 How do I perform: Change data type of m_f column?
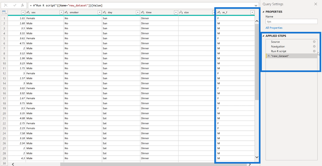pos(219,13)
